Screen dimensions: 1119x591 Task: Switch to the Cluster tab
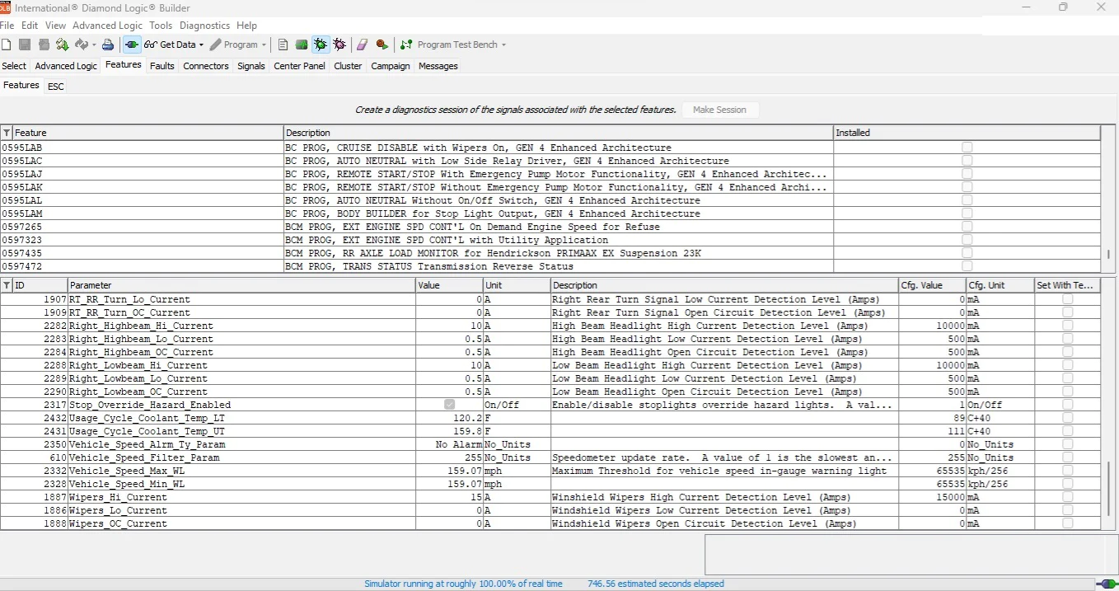click(348, 66)
